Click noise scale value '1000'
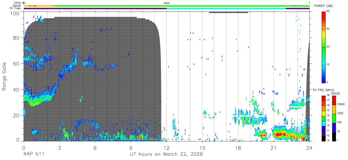The height and width of the screenshot is (160, 348). coord(340,113)
